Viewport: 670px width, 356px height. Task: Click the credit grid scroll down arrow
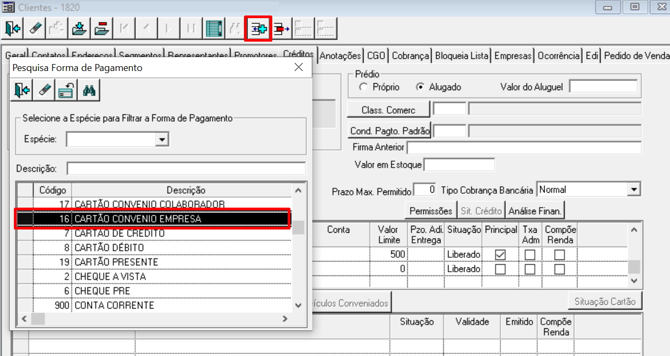pos(634,280)
